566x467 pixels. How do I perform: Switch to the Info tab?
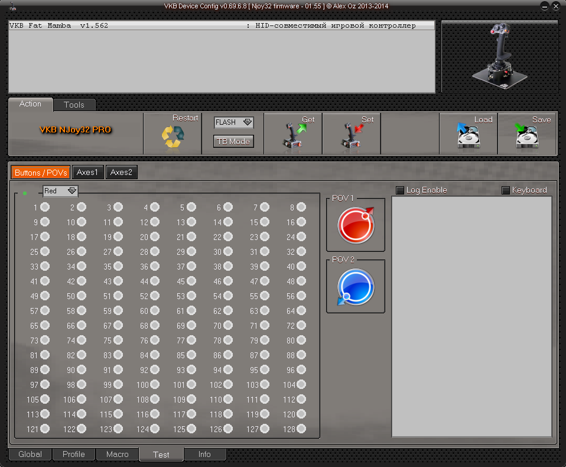coord(204,455)
